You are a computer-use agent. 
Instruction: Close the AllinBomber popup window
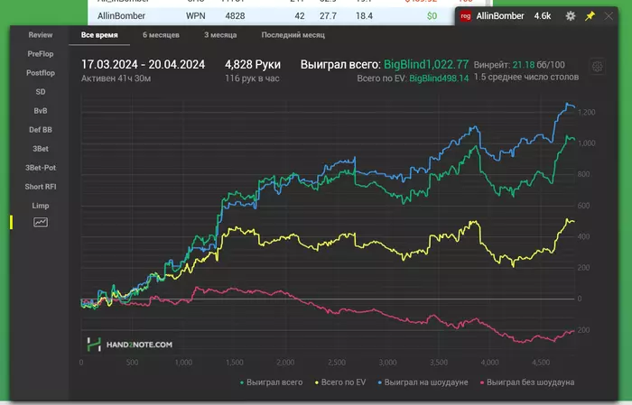pos(609,16)
